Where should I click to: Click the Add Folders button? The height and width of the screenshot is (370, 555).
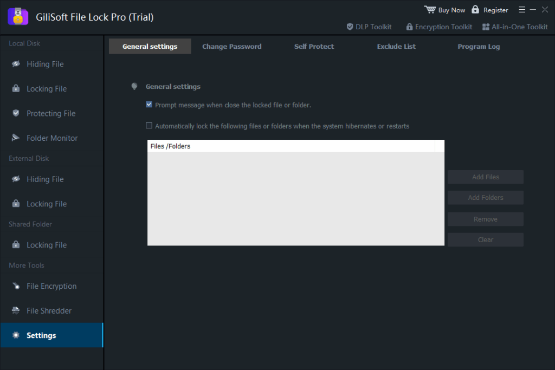click(485, 198)
